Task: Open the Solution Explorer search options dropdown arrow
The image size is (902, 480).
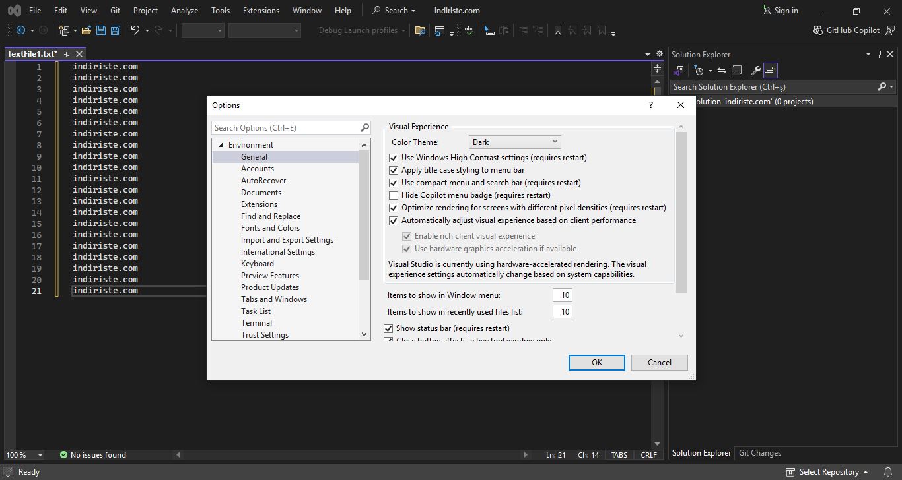Action: pyautogui.click(x=891, y=87)
